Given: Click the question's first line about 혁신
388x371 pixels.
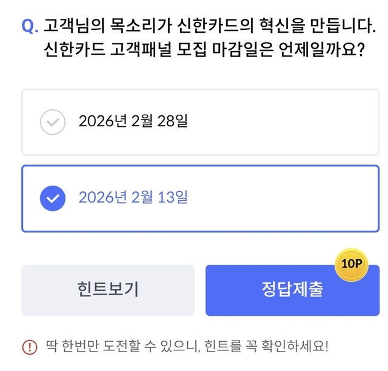Looking at the screenshot, I should pos(210,27).
